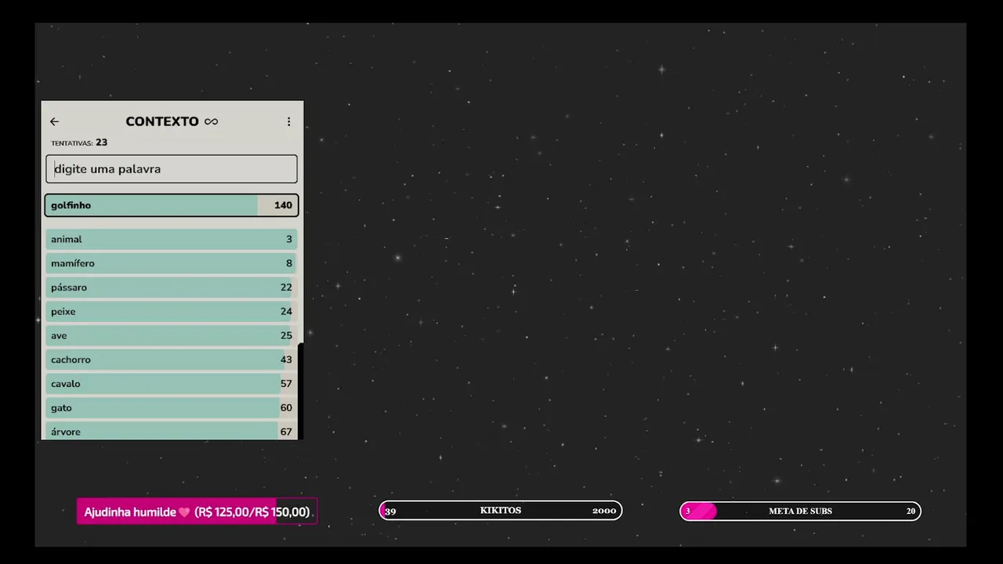Click the infinity symbol beside Contexto

212,121
